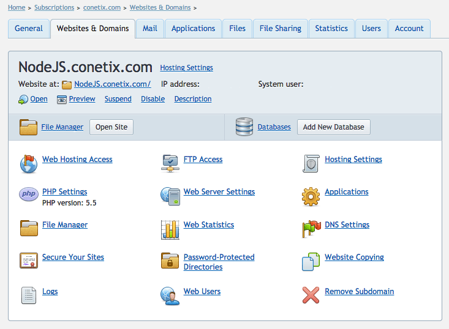Click the Suspend link
This screenshot has width=449, height=329.
(118, 99)
